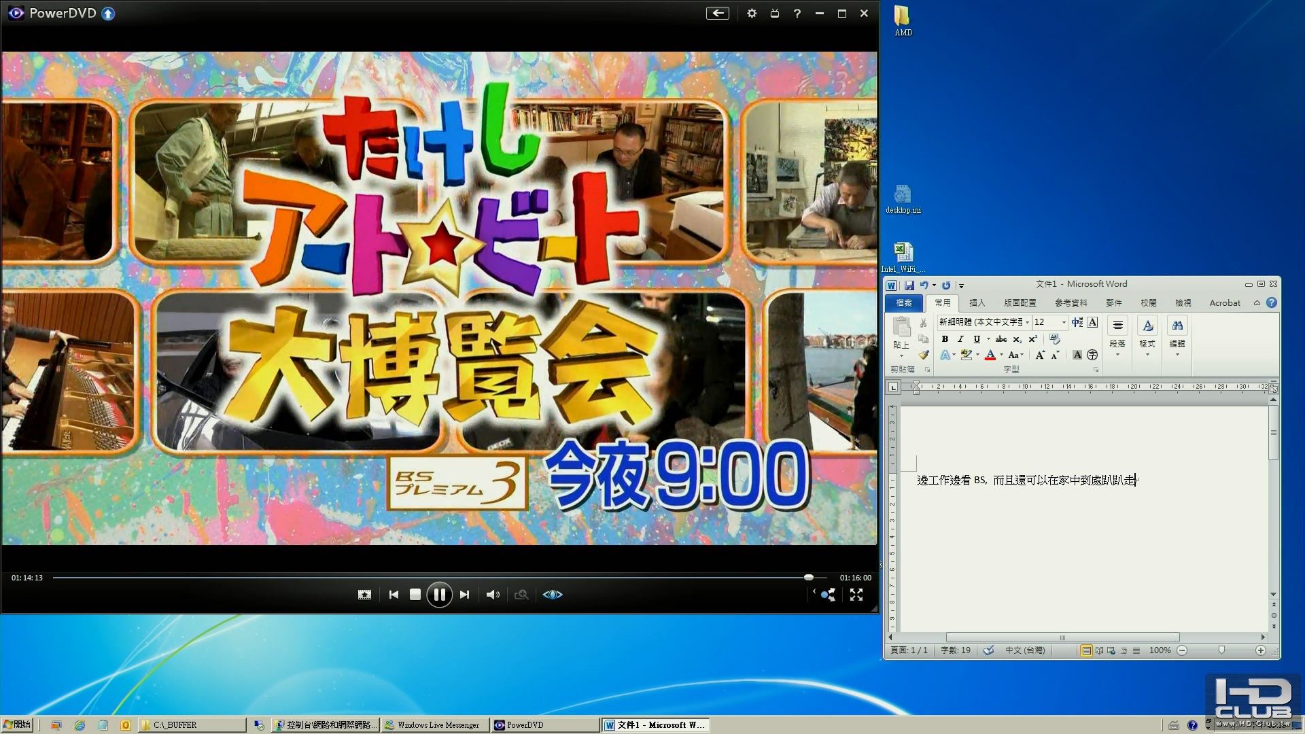Image resolution: width=1305 pixels, height=734 pixels.
Task: Grow font size with large A
Action: click(1040, 355)
